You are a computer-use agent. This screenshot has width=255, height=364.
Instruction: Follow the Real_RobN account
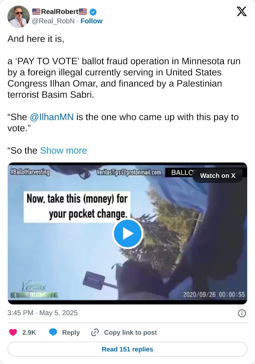(91, 21)
